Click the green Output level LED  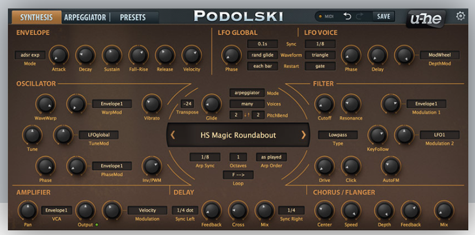pyautogui.click(x=96, y=225)
